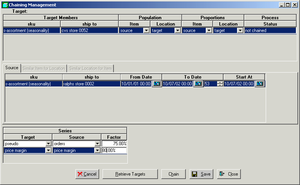Click the 75.00% factor field

(114, 144)
